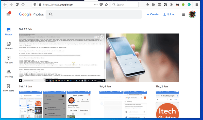
Task: Open tracking protection shield icon
Action: click(35, 5)
